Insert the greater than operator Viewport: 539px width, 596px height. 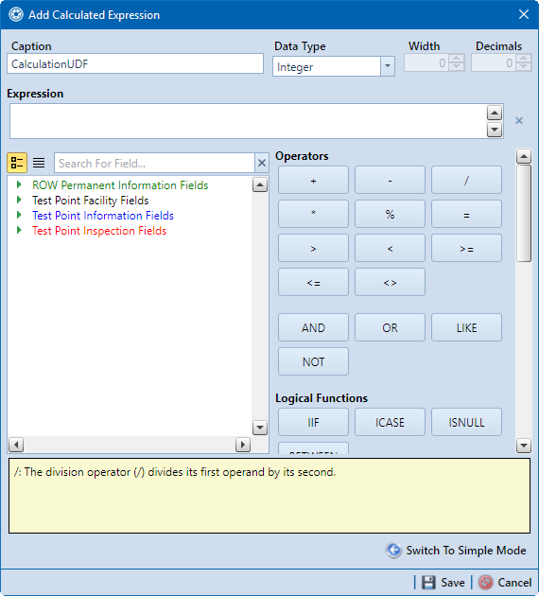click(313, 248)
